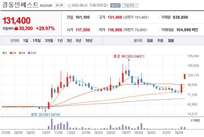This screenshot has height=137, width=204.
Task: Click the 185,064 price axis label
Action: click(x=193, y=56)
